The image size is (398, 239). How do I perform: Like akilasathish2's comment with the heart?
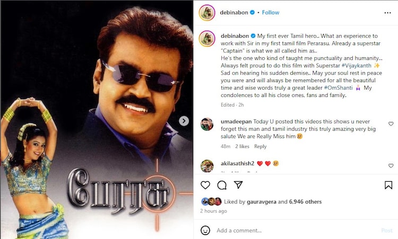click(391, 165)
